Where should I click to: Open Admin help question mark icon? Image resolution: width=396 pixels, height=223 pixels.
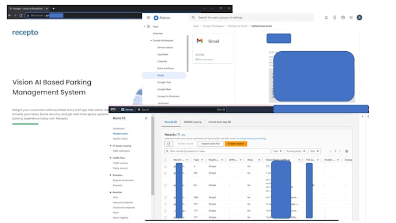coord(342,17)
